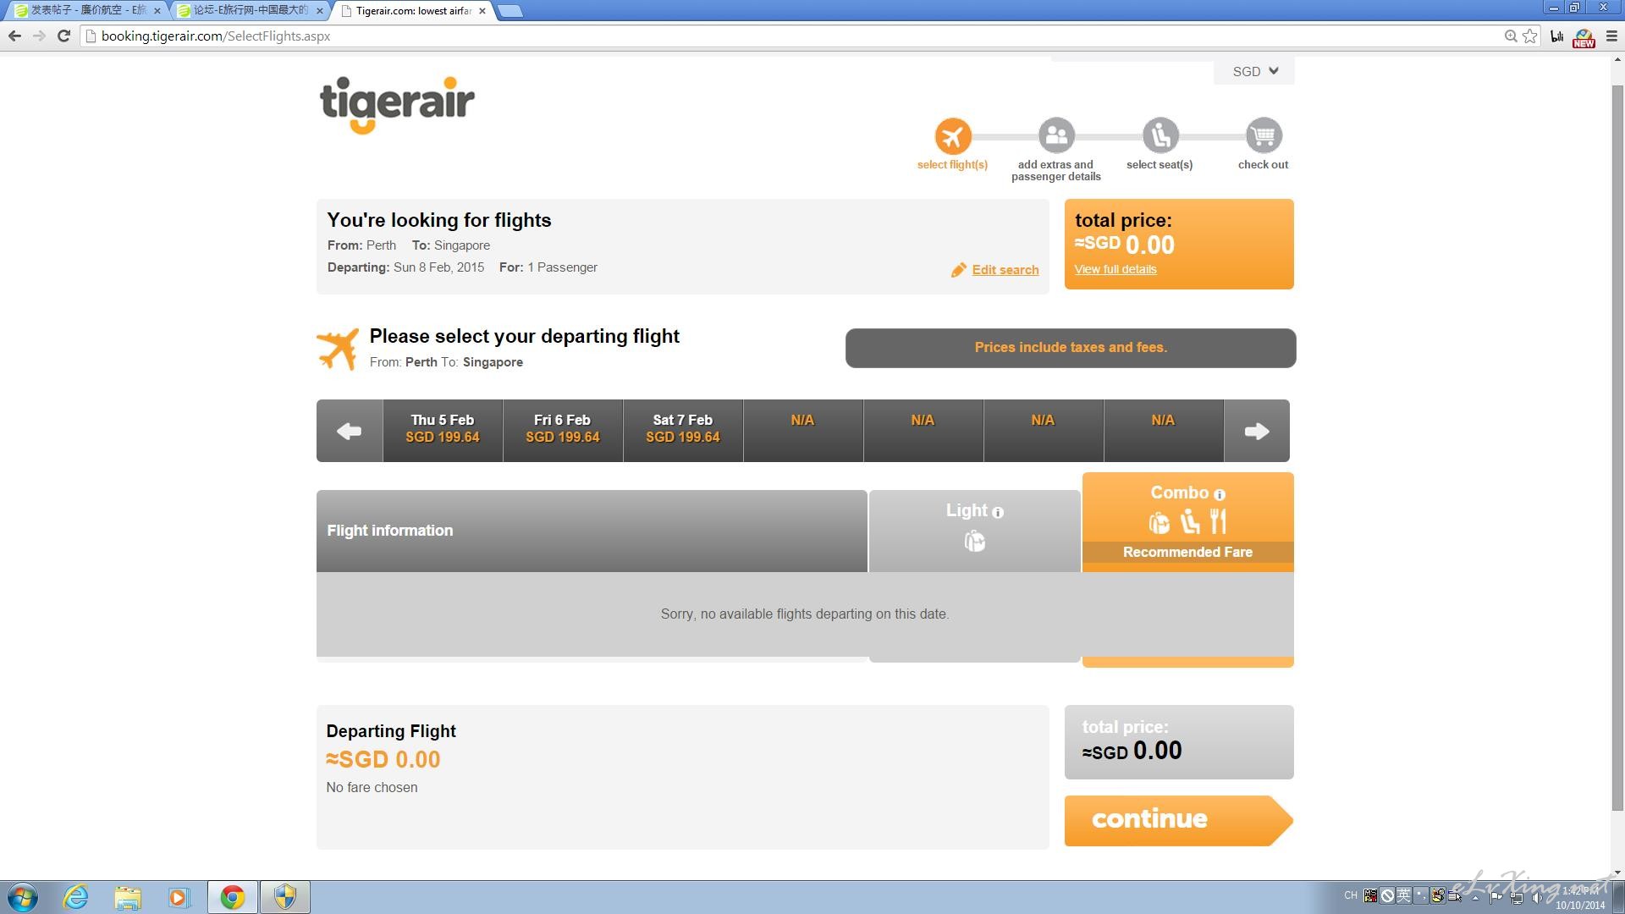Open the Windows Start button
Viewport: 1625px width, 914px height.
click(x=23, y=897)
